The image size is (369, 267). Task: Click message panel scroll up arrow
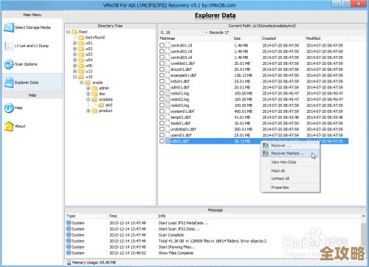coord(363,216)
